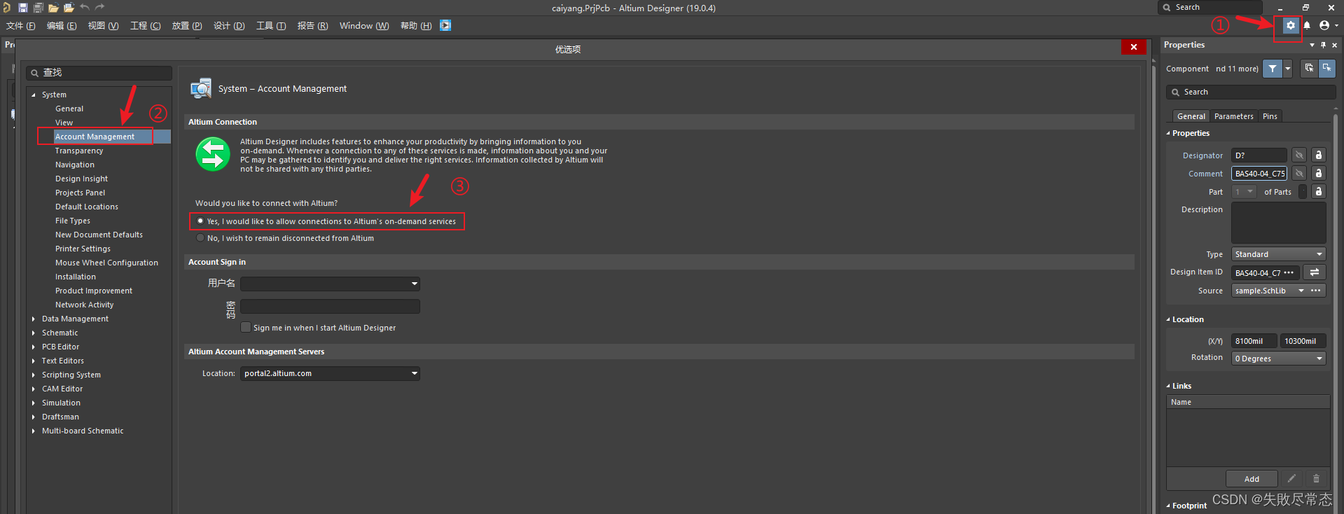Click the copy-selection cursor icon in Properties

(x=1309, y=68)
